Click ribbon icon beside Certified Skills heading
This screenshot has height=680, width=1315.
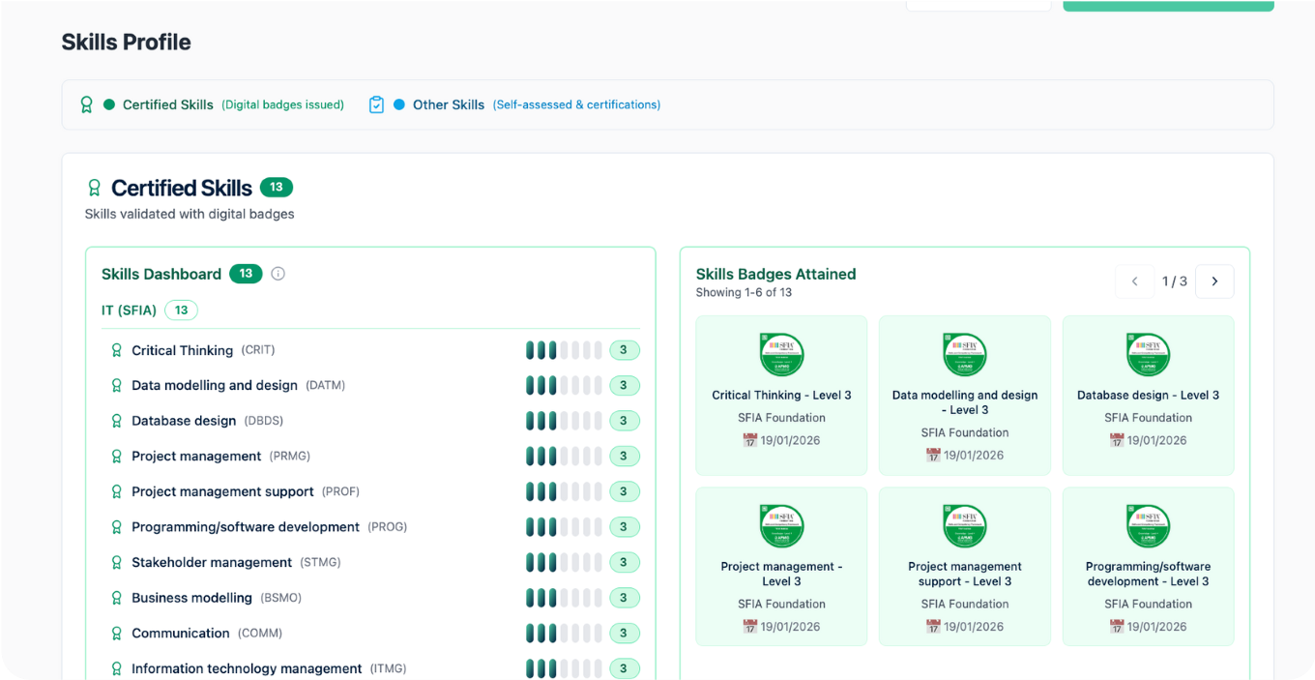point(94,188)
